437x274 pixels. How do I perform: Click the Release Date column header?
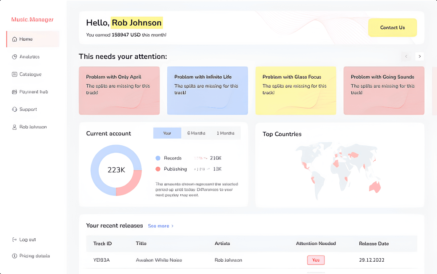[374, 244]
